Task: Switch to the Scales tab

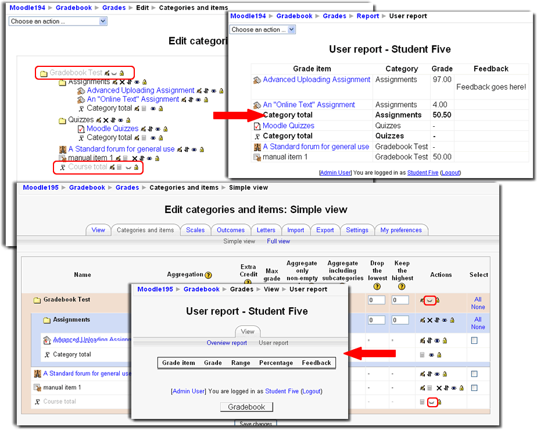Action: 195,230
